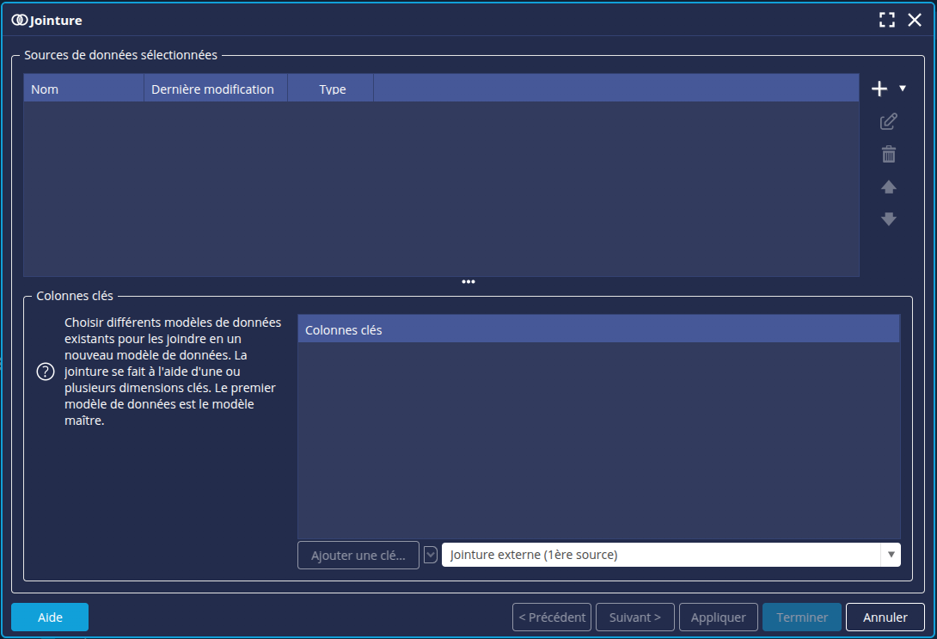Toggle full screen dialog icon
The image size is (937, 639).
(x=887, y=20)
